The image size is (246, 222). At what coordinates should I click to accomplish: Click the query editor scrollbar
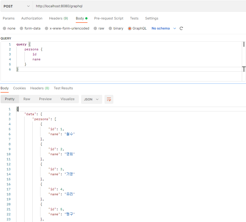point(244,61)
